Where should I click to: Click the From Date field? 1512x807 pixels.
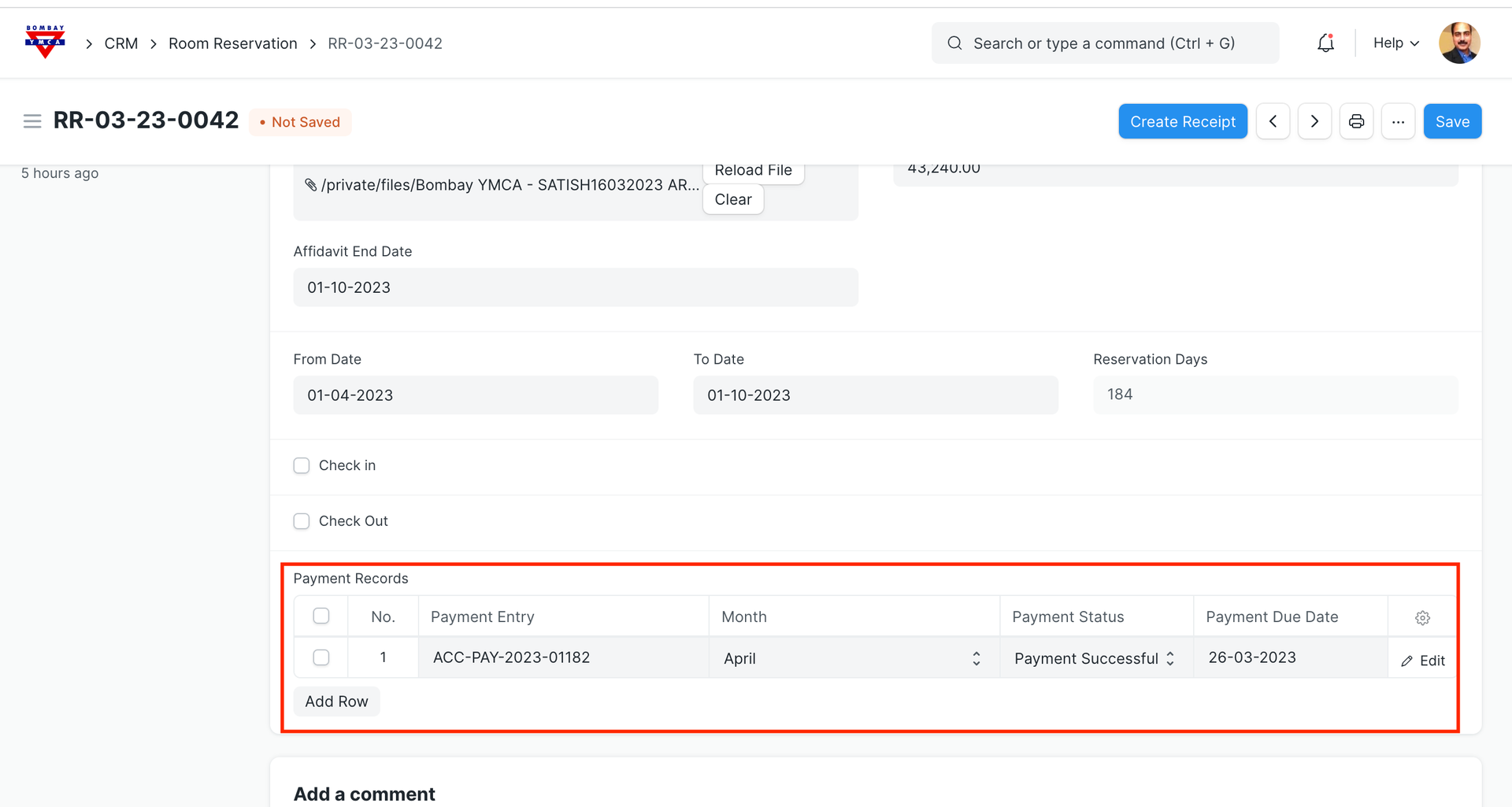[476, 395]
